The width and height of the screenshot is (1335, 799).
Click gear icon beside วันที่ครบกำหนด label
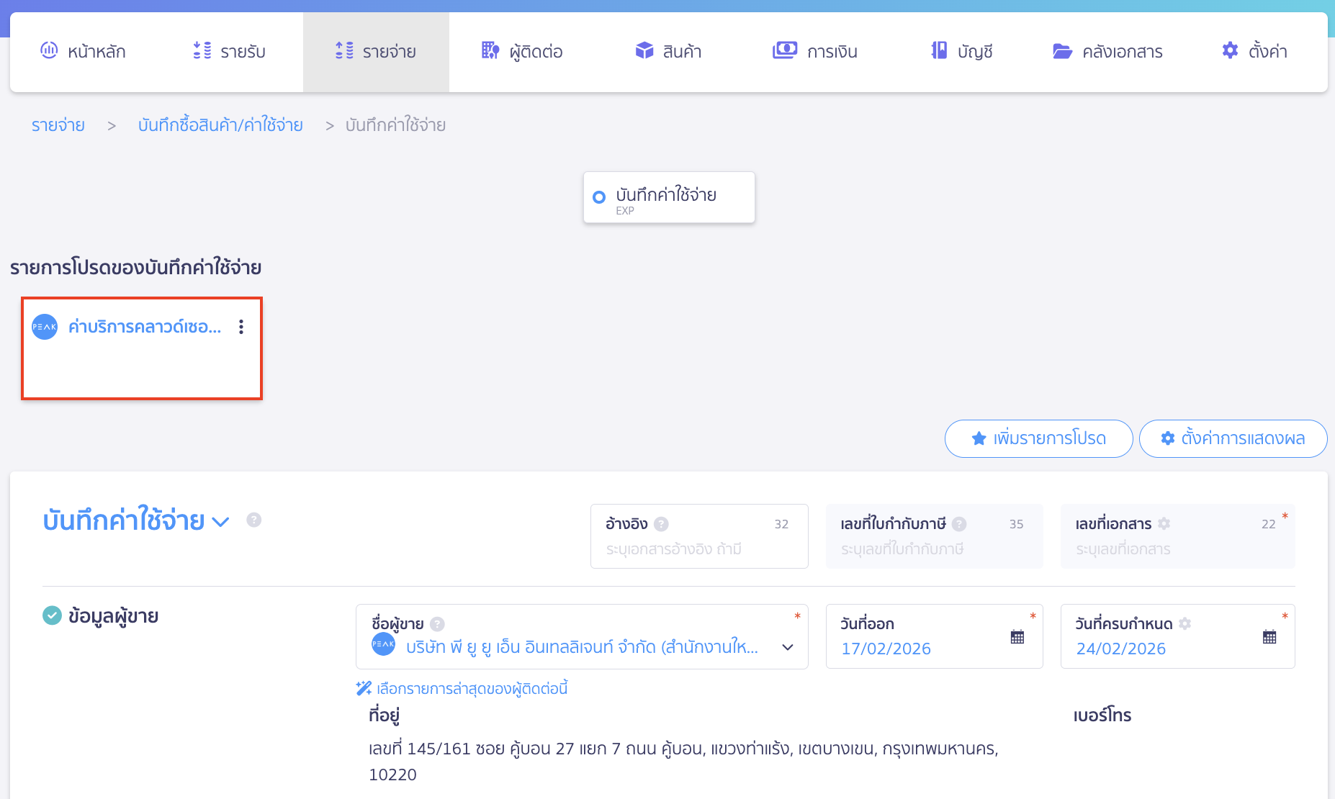click(x=1185, y=624)
